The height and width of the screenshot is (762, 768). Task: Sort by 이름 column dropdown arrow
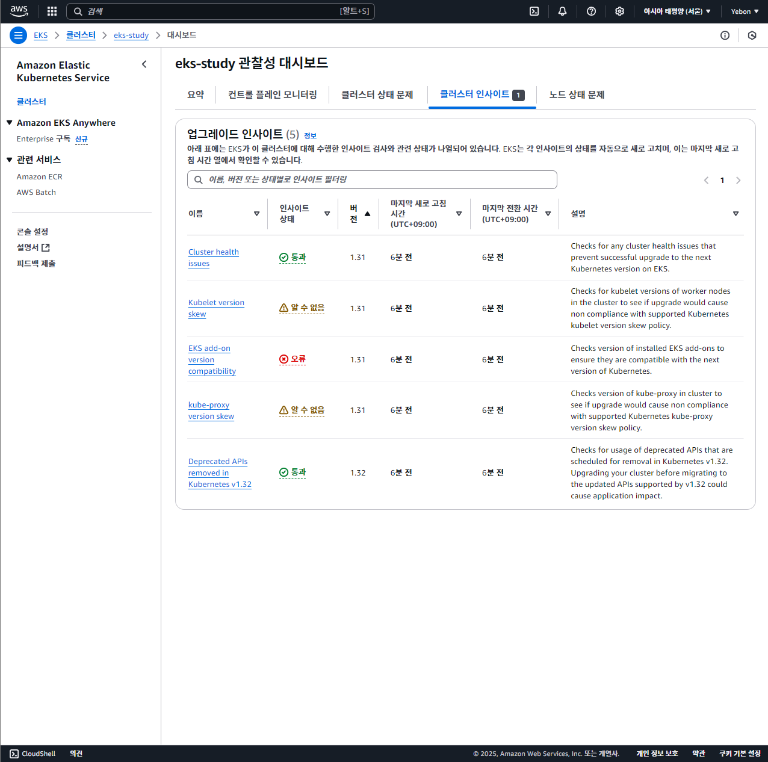(x=256, y=214)
